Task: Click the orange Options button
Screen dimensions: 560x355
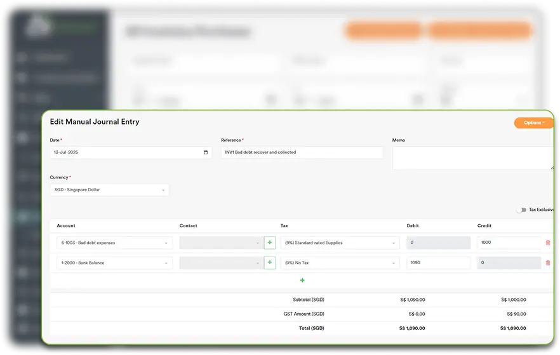Action: 533,123
